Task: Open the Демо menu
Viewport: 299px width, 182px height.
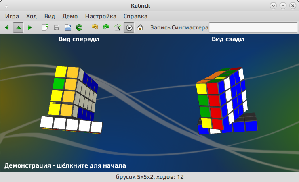Action: [70, 17]
